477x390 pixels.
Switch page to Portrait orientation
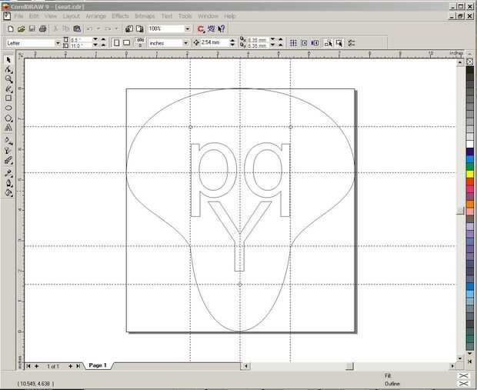click(116, 43)
